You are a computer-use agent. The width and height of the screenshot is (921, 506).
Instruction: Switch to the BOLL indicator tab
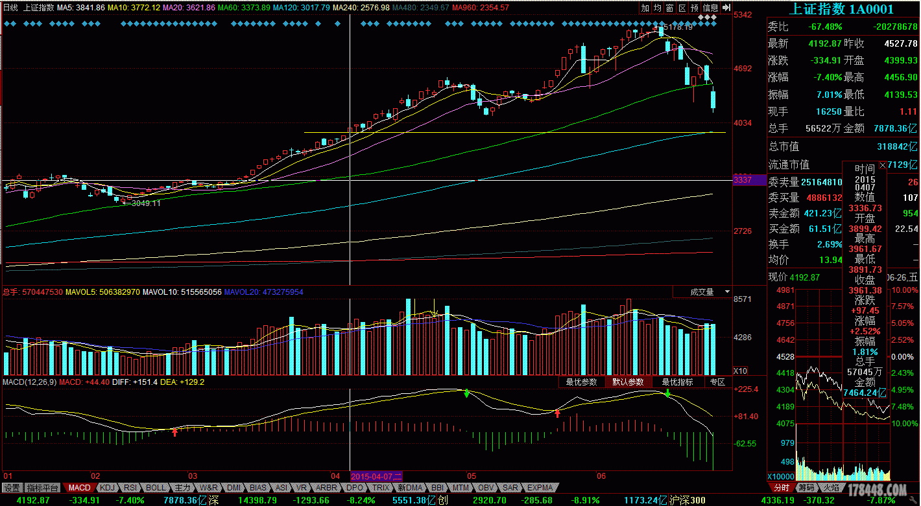[x=156, y=488]
